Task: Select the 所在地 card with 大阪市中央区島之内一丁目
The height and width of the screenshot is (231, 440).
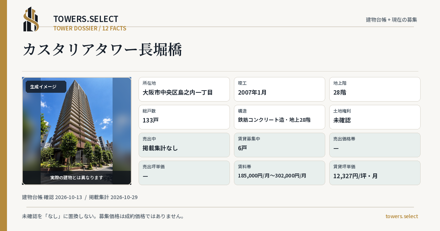Action: (x=184, y=89)
